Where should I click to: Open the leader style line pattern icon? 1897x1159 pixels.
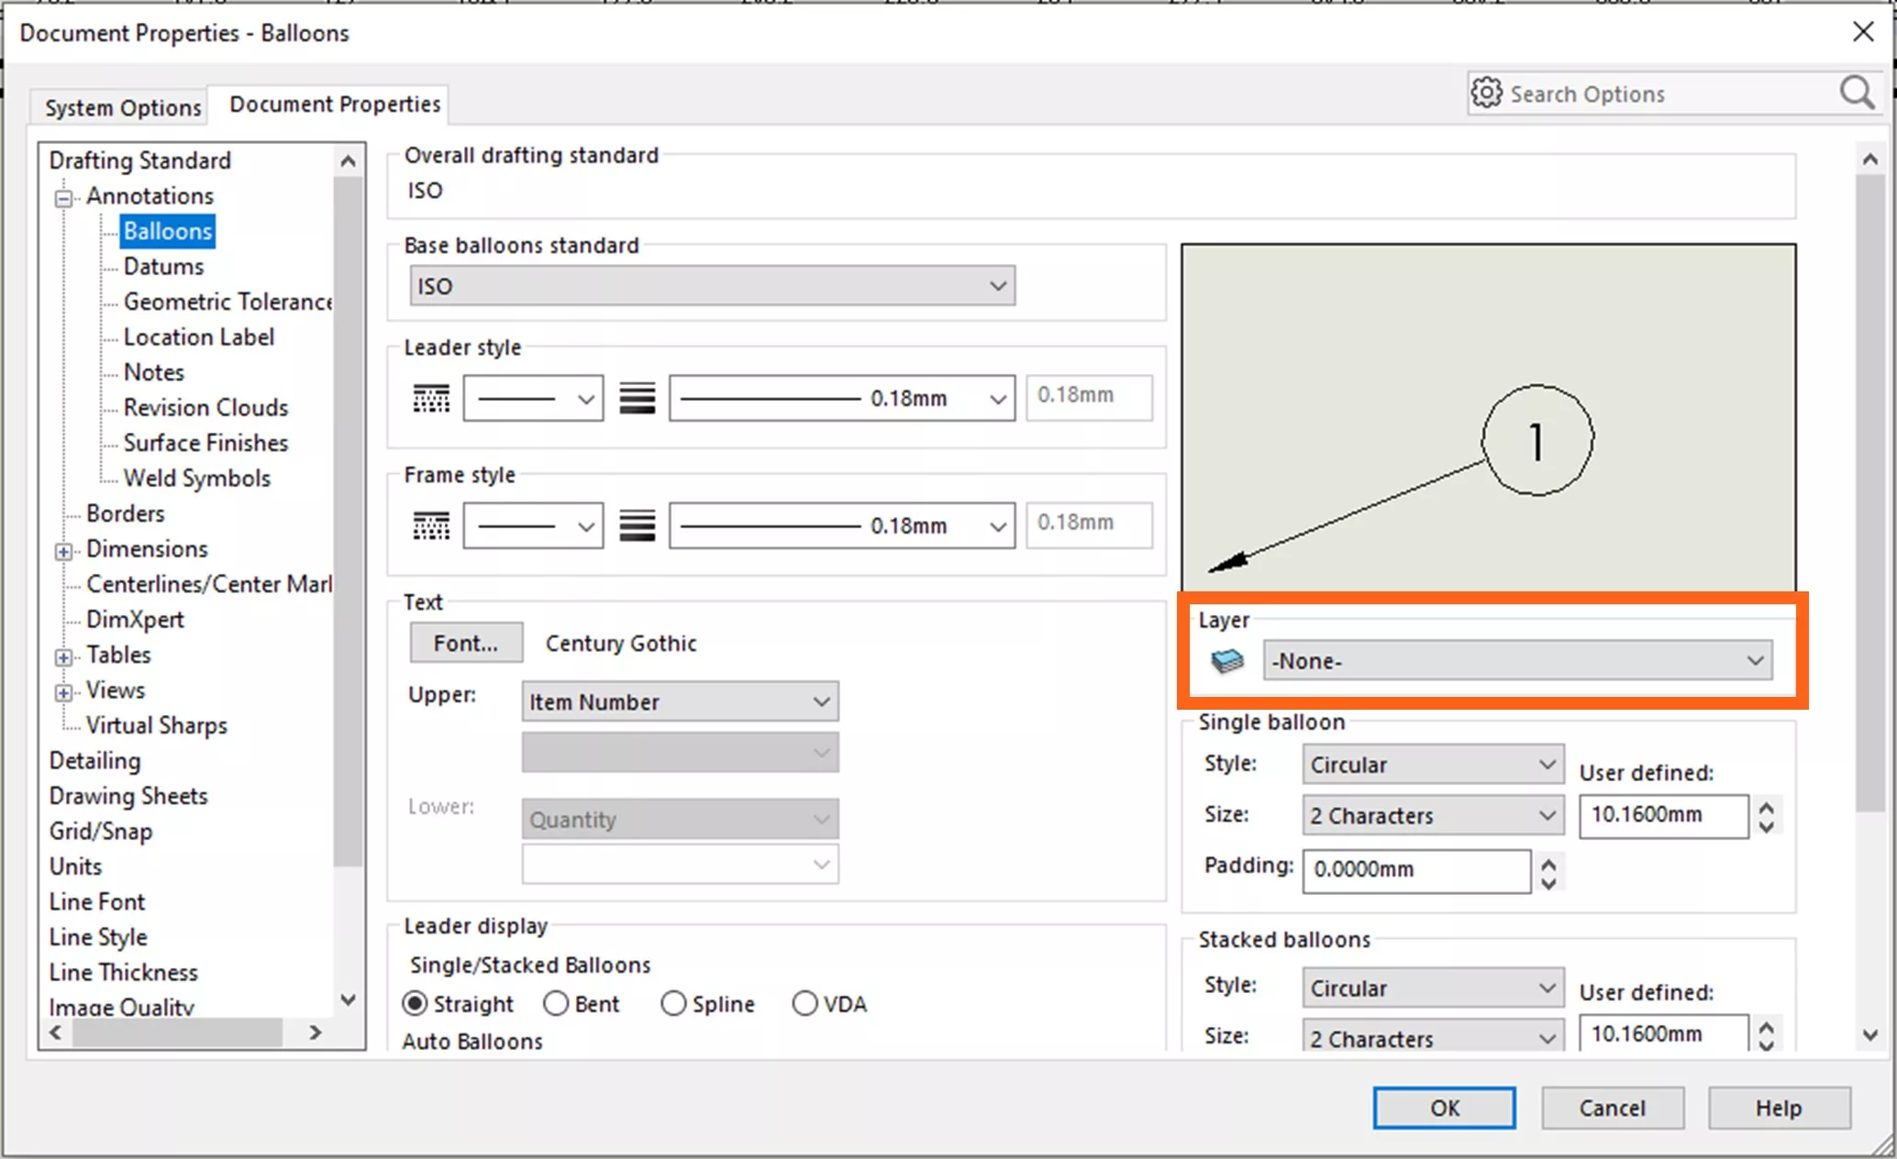(x=431, y=397)
